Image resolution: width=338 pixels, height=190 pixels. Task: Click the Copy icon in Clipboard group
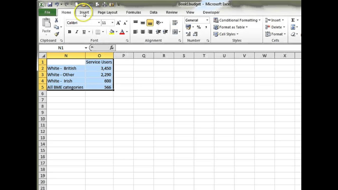[56, 27]
